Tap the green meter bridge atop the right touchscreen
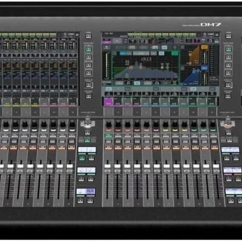Viewport: 242px width, 242px height. (x=162, y=34)
